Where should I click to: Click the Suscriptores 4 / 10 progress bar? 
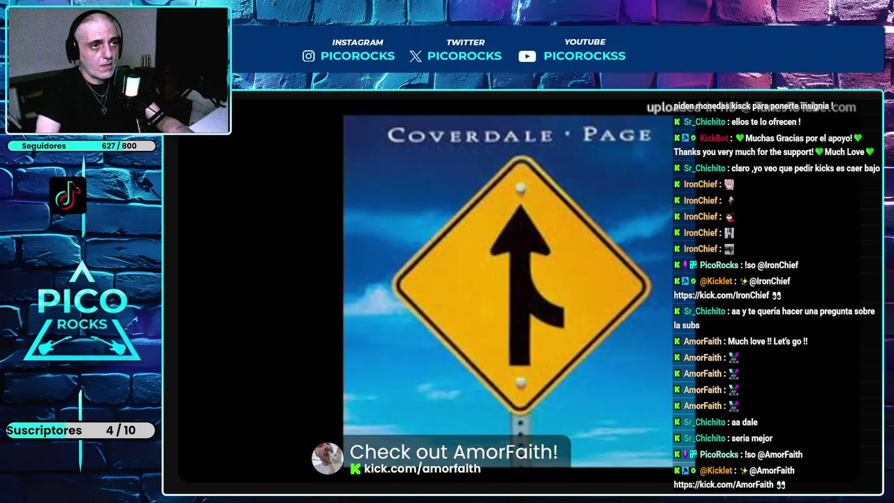click(x=80, y=430)
